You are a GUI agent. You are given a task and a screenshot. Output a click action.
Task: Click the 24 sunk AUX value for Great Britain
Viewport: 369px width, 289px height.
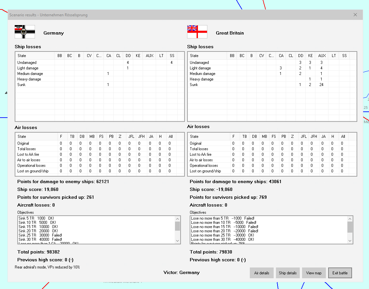click(321, 85)
